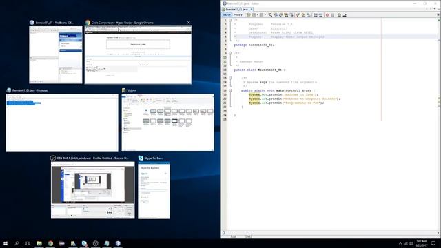The width and height of the screenshot is (441, 248).
Task: Open File Explorer from the taskbar
Action: tap(39, 243)
